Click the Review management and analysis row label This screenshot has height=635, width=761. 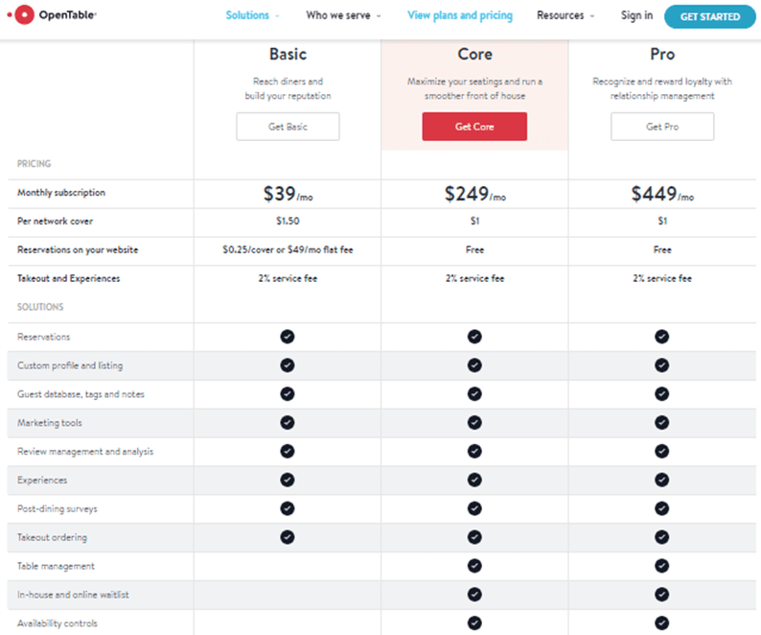point(85,452)
